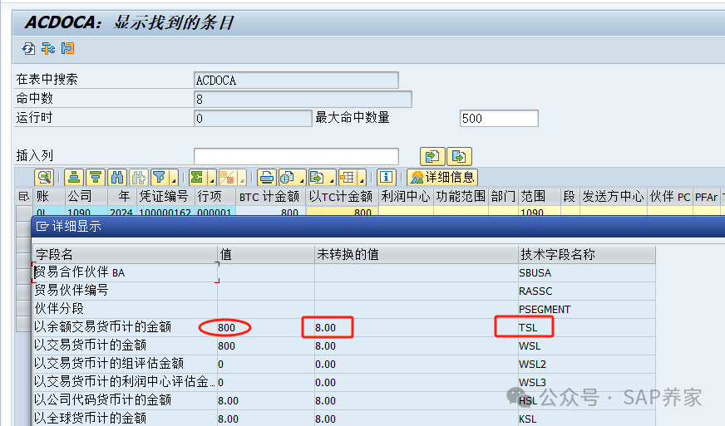Click the 贸易伙伴编号 field name row
725x426 pixels.
point(125,291)
